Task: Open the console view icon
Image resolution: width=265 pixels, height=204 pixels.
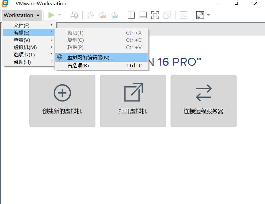Action: pyautogui.click(x=183, y=15)
